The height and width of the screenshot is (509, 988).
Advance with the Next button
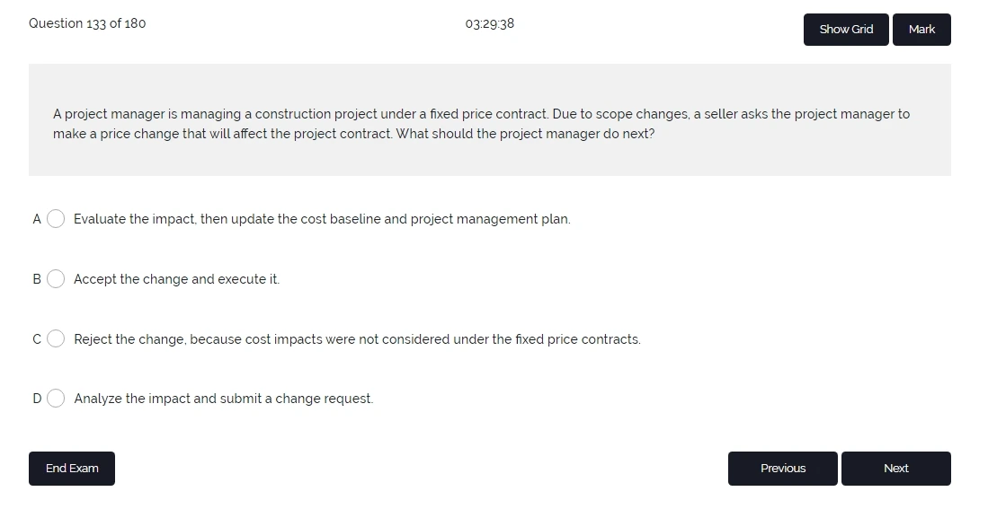[895, 469]
